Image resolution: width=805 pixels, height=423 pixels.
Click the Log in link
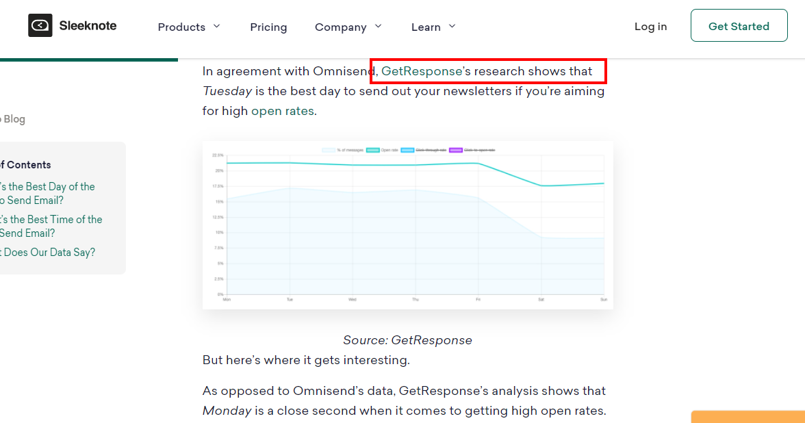pos(650,27)
